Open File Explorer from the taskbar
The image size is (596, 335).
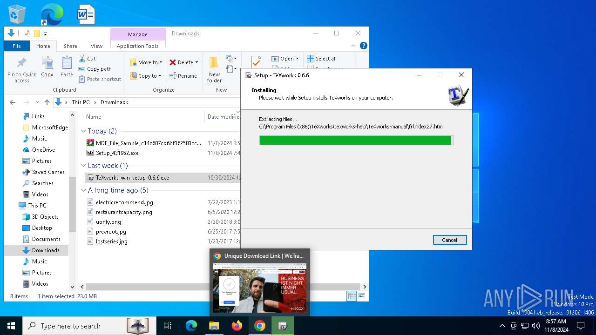(214, 326)
